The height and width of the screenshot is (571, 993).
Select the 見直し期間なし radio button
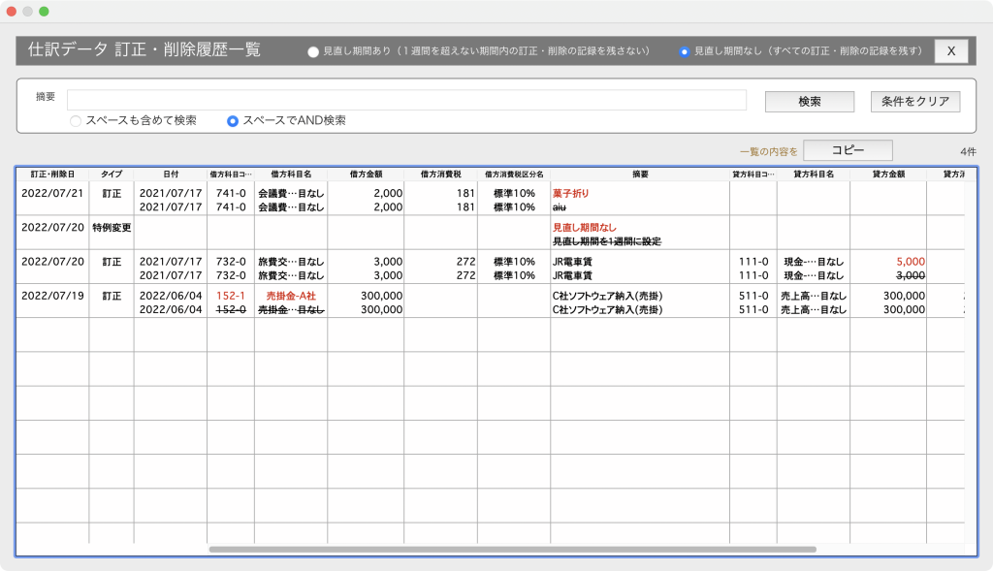tap(685, 51)
